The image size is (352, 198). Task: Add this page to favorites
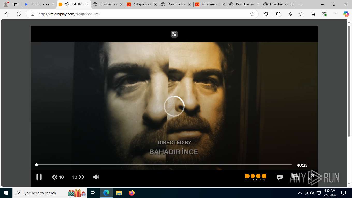click(252, 14)
